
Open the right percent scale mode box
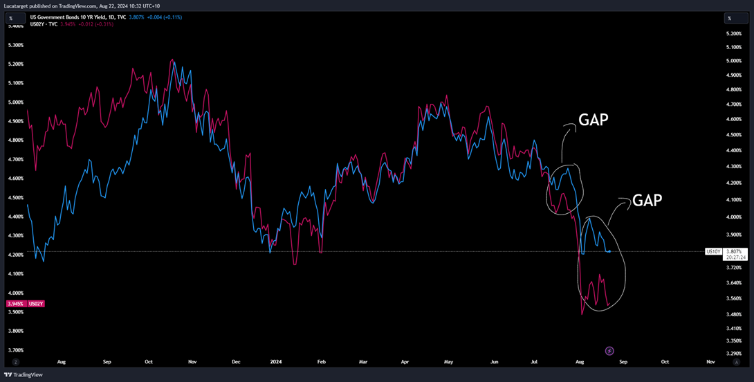pos(735,18)
